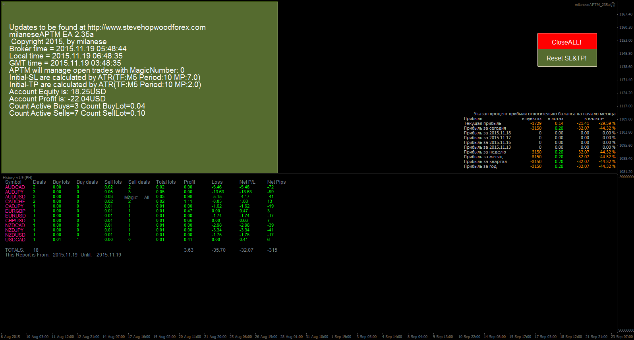The image size is (634, 340).
Task: Select the USDCAD symbol row
Action: click(x=140, y=240)
